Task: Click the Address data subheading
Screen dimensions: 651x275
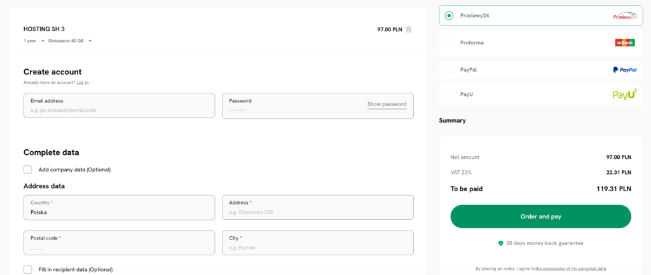Action: point(44,186)
